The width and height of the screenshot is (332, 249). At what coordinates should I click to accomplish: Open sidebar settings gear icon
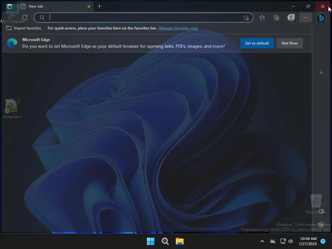pos(321,224)
